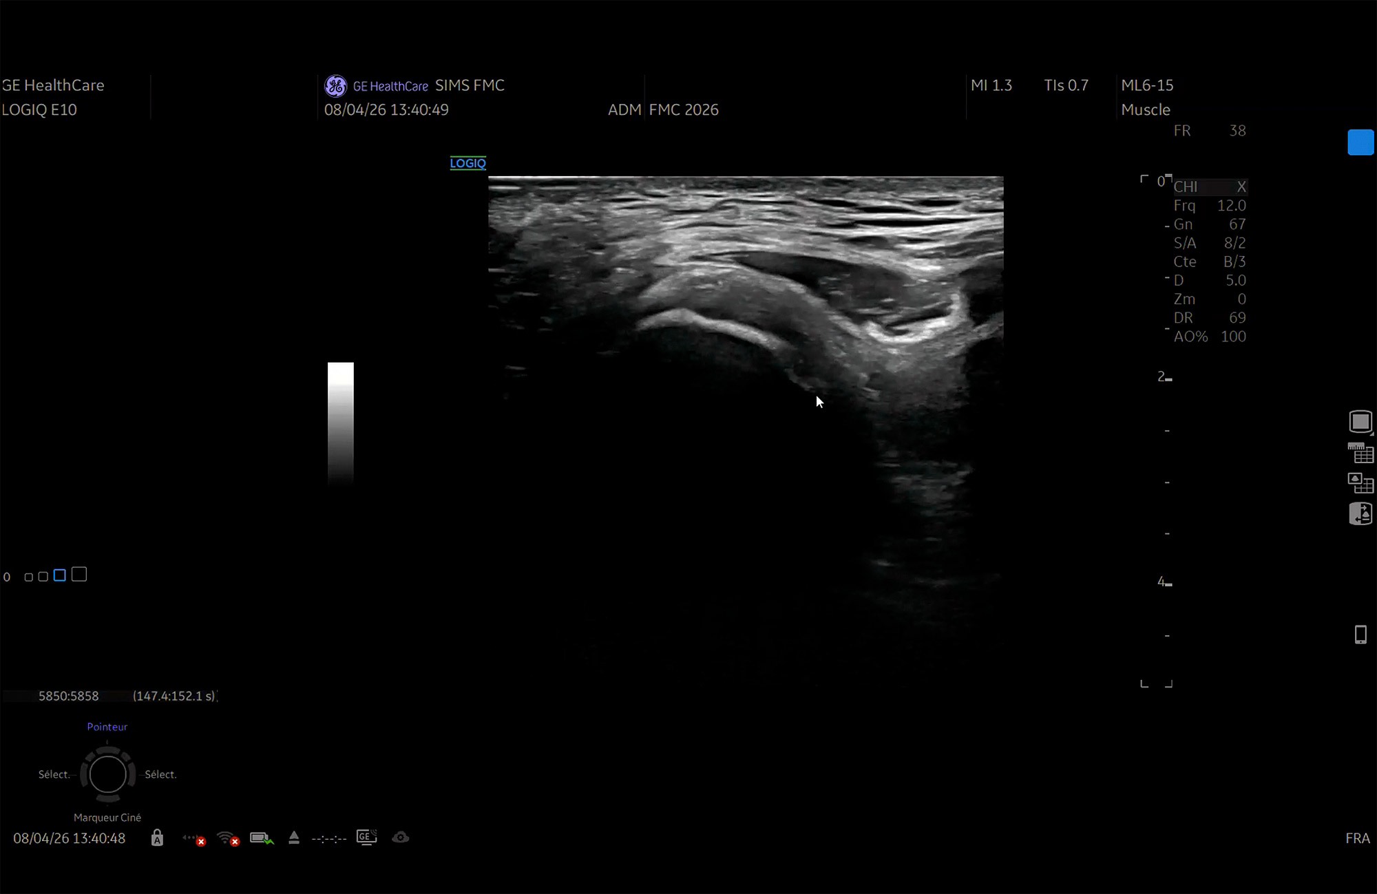Open the GE remote service monitor icon

(366, 837)
